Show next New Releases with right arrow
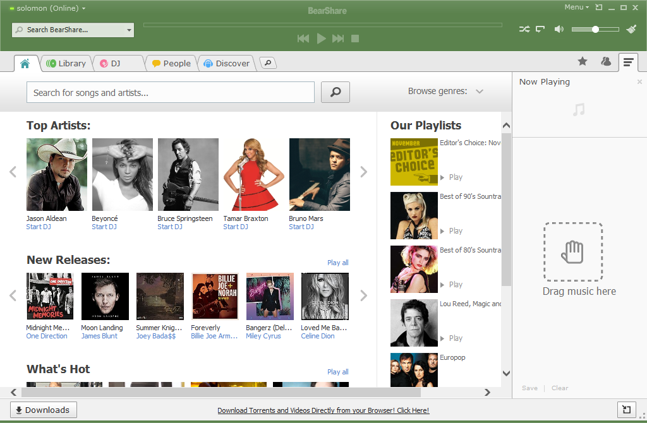This screenshot has height=423, width=647. 363,295
